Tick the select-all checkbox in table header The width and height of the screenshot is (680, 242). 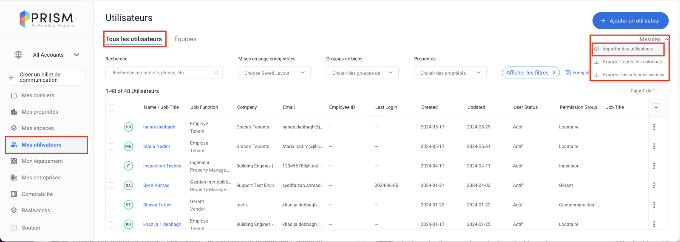(112, 107)
